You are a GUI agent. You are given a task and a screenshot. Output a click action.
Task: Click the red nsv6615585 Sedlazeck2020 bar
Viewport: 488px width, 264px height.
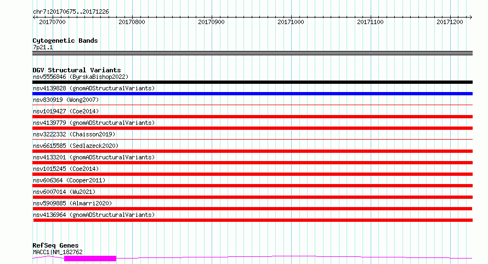(252, 151)
